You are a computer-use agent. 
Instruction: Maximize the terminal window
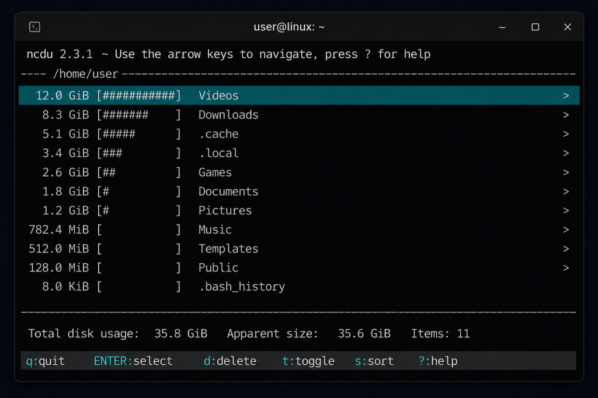tap(535, 27)
